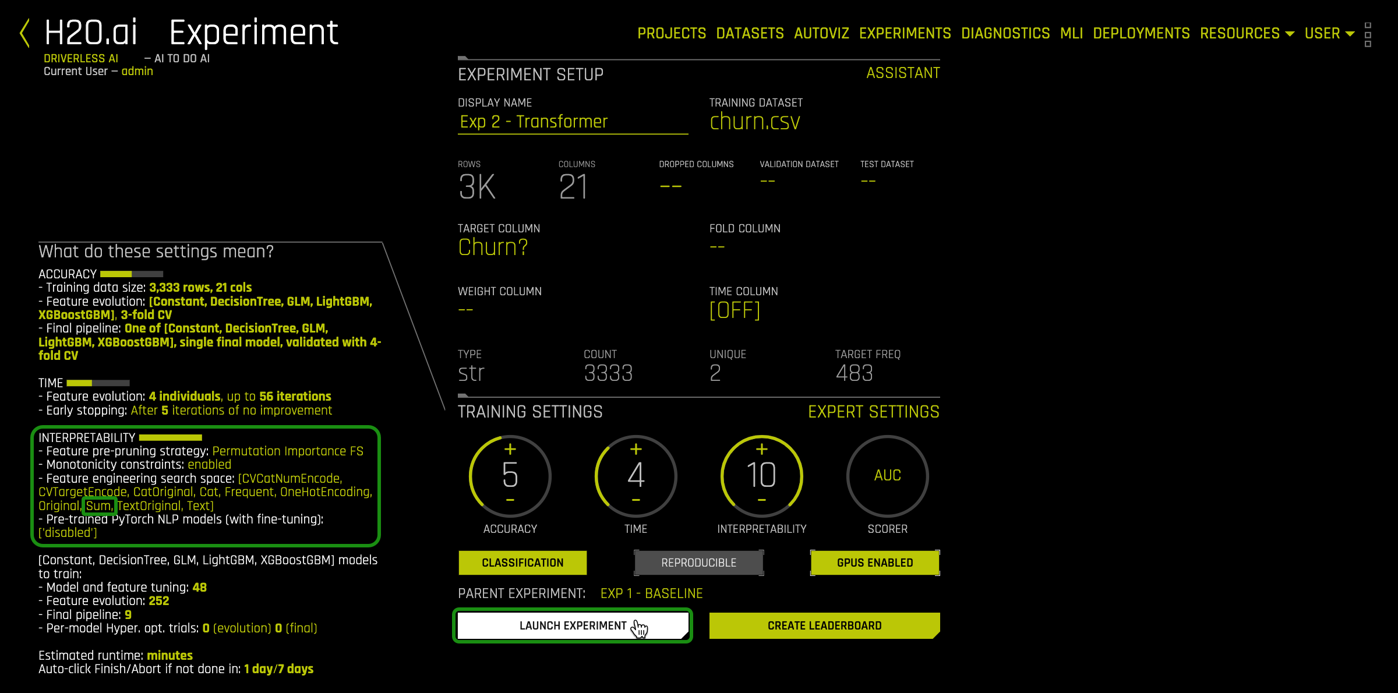Open the Assistant link

903,73
